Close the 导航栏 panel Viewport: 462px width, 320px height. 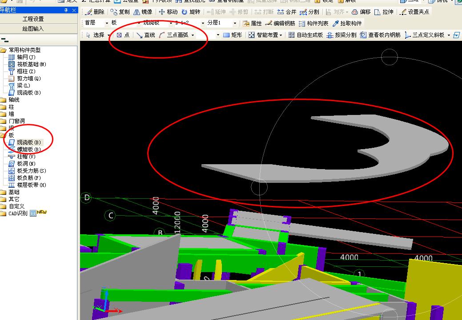74,10
